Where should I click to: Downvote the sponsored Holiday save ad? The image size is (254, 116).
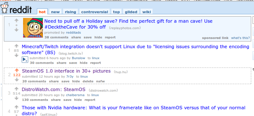point(16,30)
